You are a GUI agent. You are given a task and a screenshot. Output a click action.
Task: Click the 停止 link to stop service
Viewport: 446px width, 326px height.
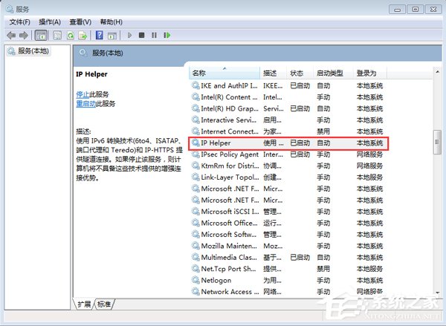pos(83,94)
